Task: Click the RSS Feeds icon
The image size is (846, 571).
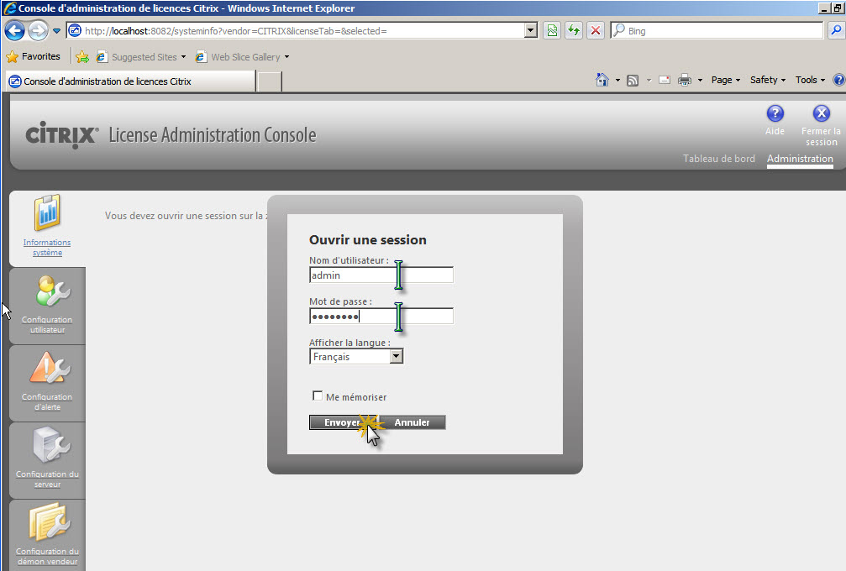Action: click(633, 81)
